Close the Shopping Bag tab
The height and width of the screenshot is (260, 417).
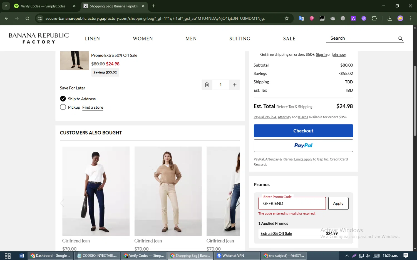click(143, 6)
